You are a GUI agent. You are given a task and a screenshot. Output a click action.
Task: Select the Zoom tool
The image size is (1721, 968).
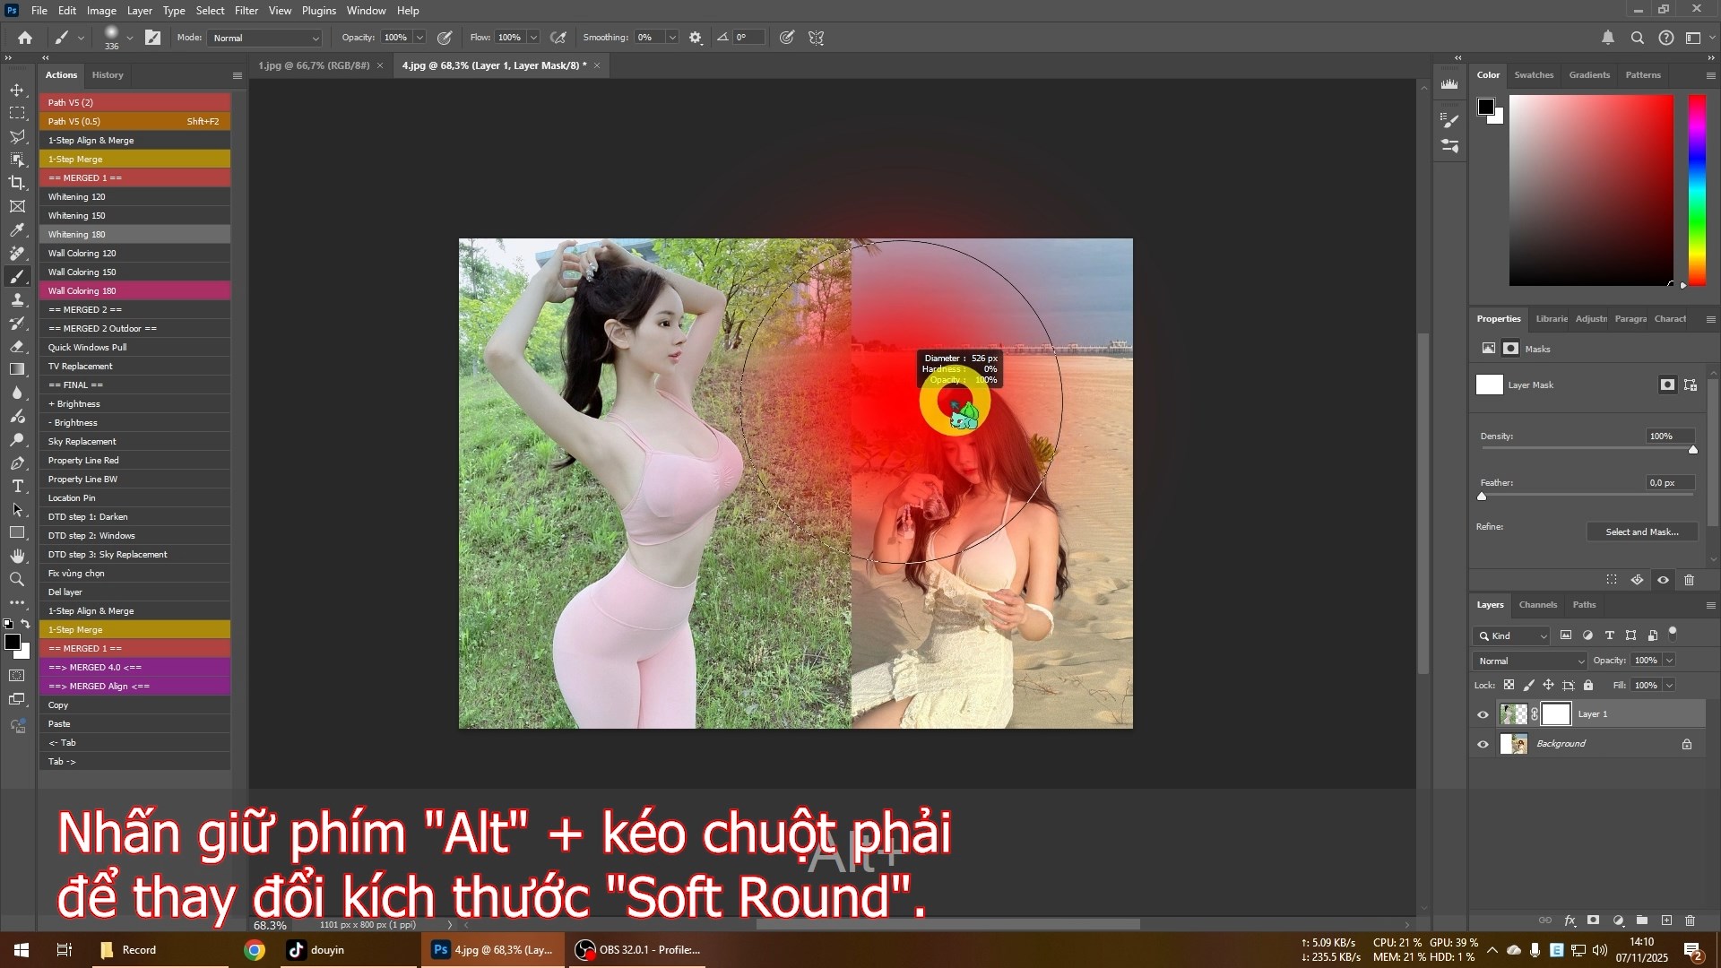(x=17, y=579)
